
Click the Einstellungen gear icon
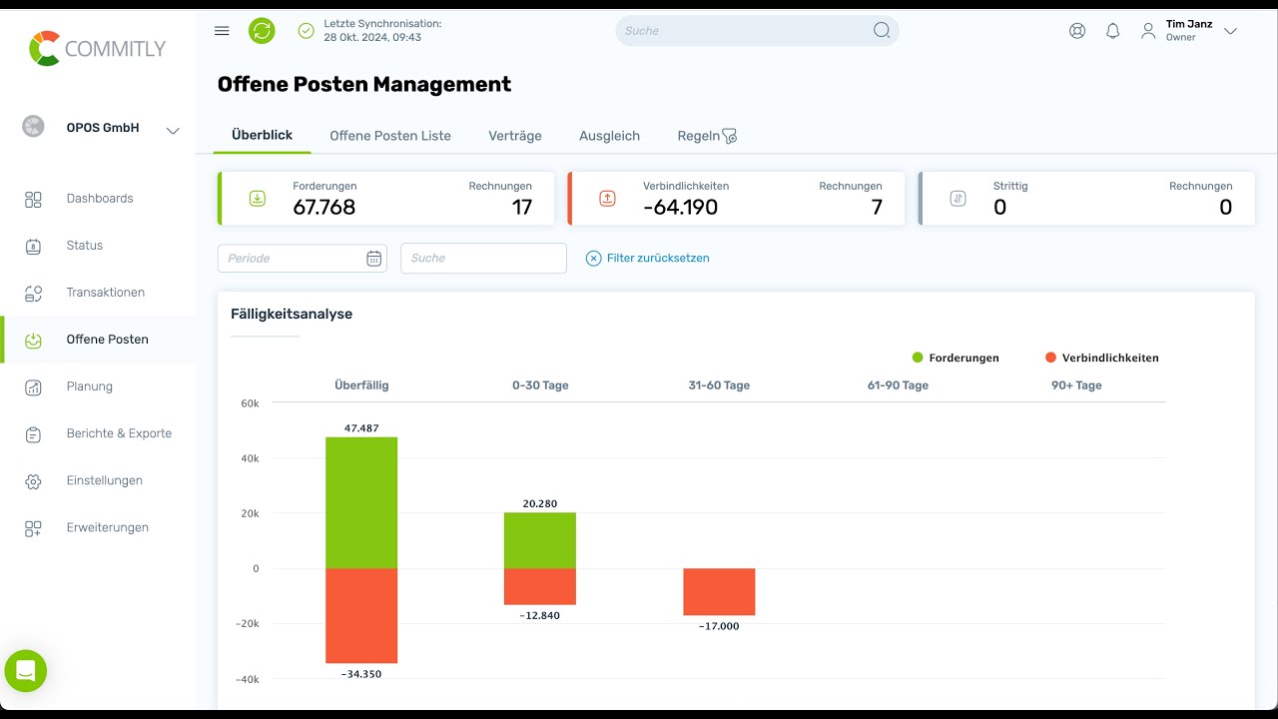coord(33,480)
